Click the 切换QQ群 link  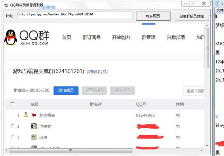point(97,72)
